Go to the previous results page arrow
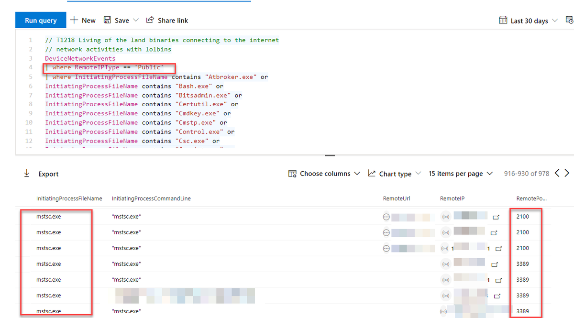The image size is (574, 318). pos(557,174)
